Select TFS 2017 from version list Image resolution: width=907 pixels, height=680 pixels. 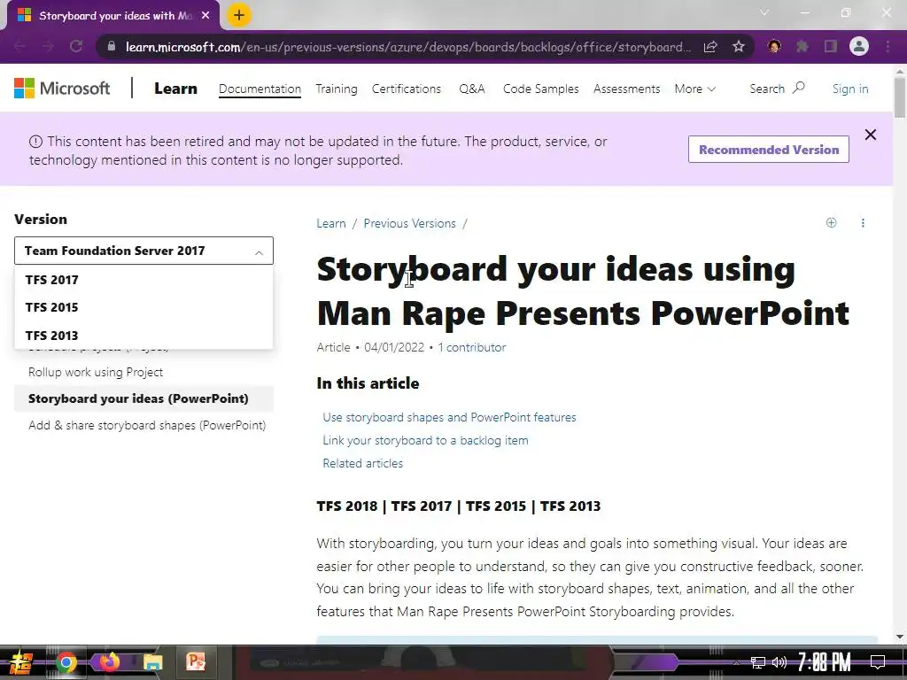[x=143, y=280]
